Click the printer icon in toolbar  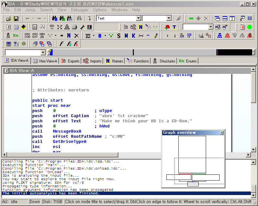point(74,27)
